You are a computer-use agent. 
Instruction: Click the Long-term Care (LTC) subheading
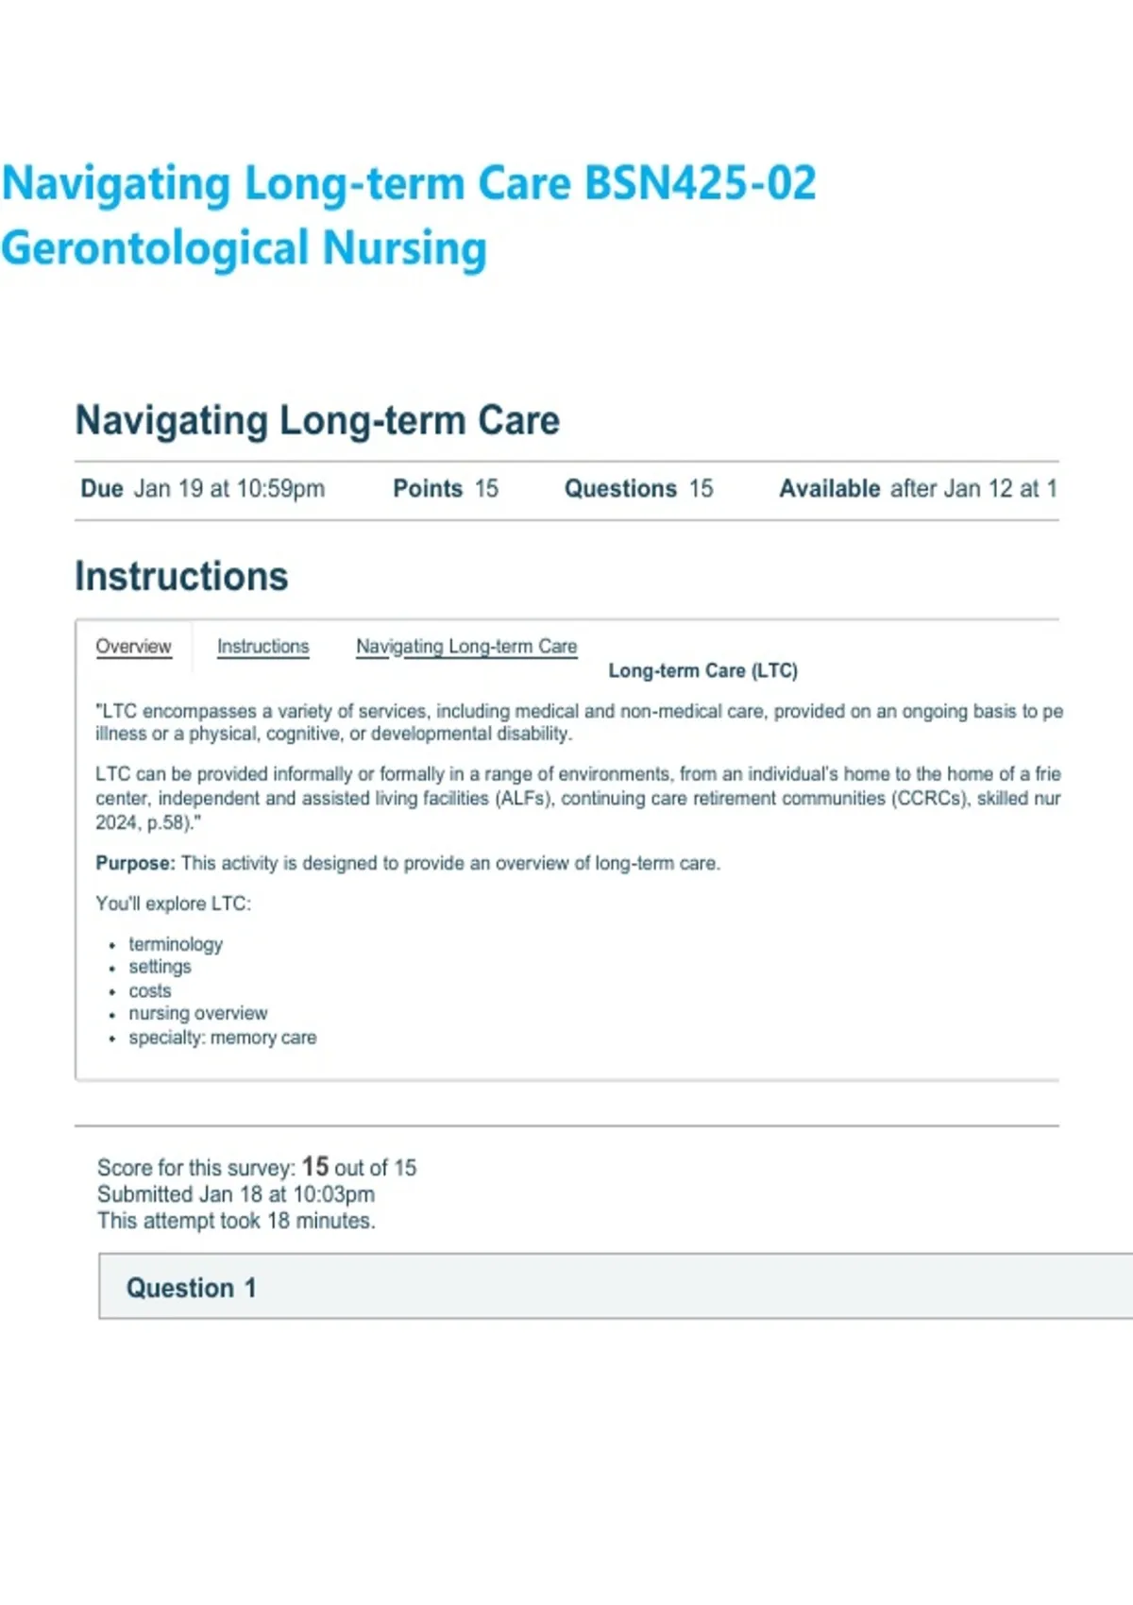tap(703, 671)
